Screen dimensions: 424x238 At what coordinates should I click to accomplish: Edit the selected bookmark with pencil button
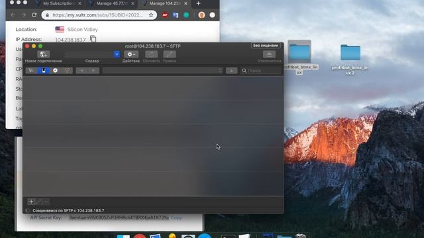(x=38, y=202)
